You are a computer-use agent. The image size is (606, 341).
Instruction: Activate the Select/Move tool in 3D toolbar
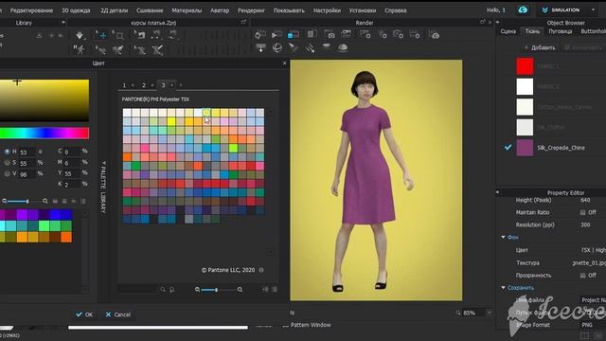coord(100,35)
